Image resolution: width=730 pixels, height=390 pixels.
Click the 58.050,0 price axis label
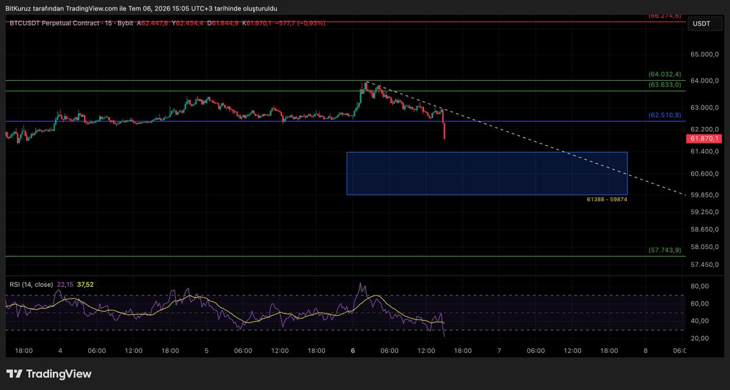[x=704, y=247]
